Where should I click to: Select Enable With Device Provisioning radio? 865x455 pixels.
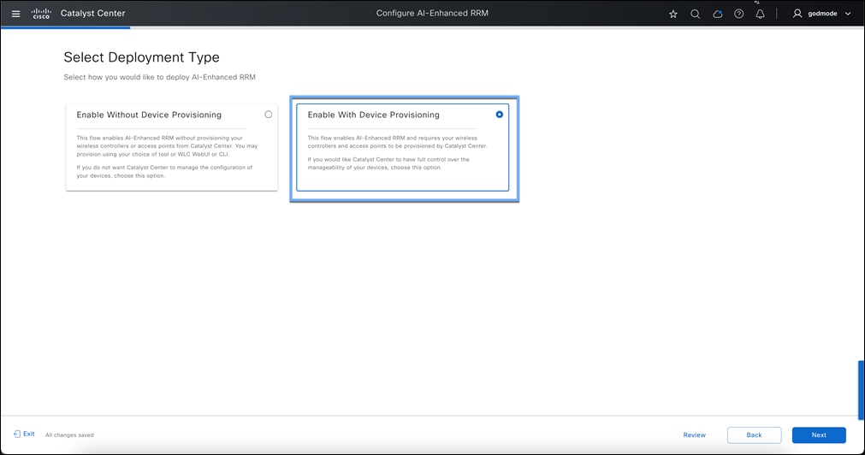[500, 114]
